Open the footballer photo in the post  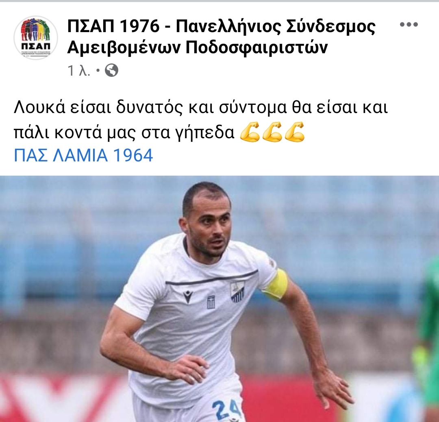(219, 299)
